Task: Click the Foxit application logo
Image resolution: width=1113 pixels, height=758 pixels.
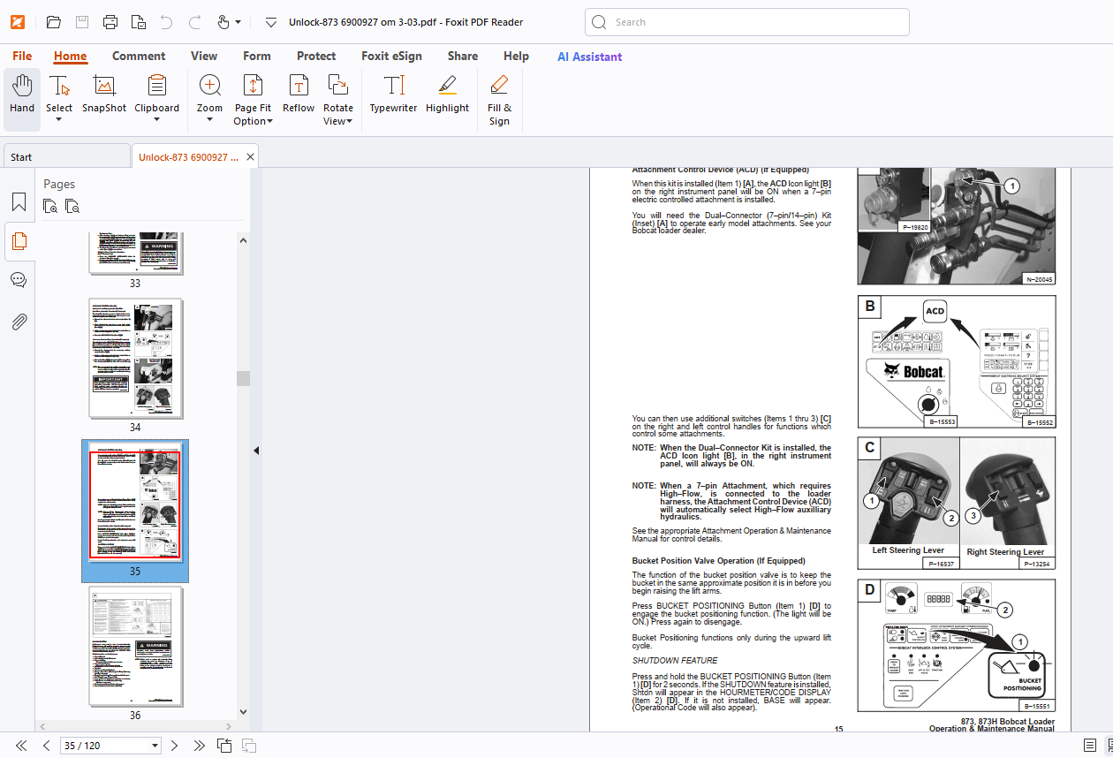Action: pyautogui.click(x=18, y=22)
